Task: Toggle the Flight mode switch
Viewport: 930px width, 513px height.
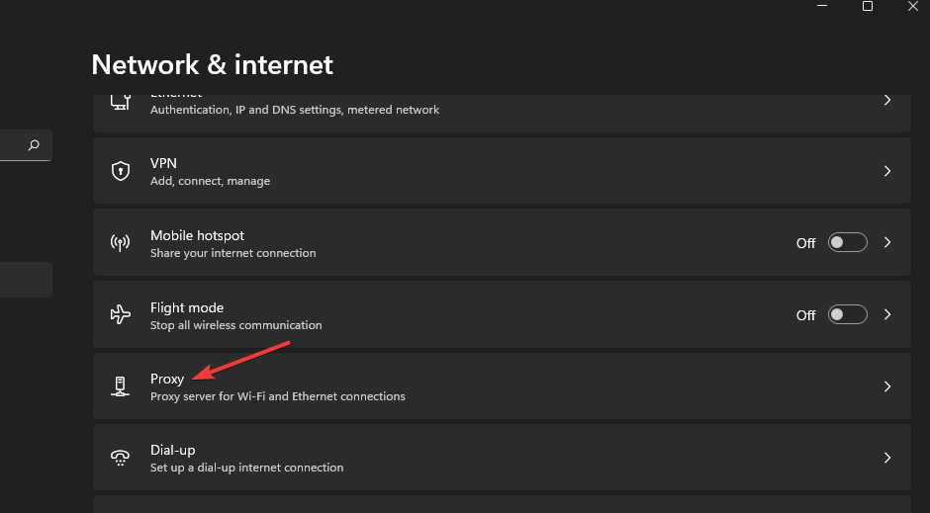Action: (x=848, y=314)
